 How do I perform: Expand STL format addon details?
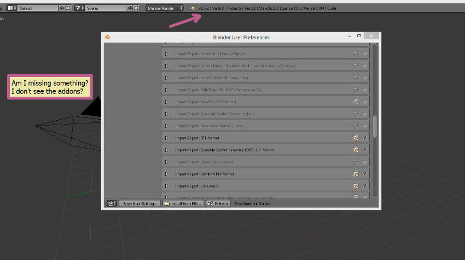click(166, 138)
